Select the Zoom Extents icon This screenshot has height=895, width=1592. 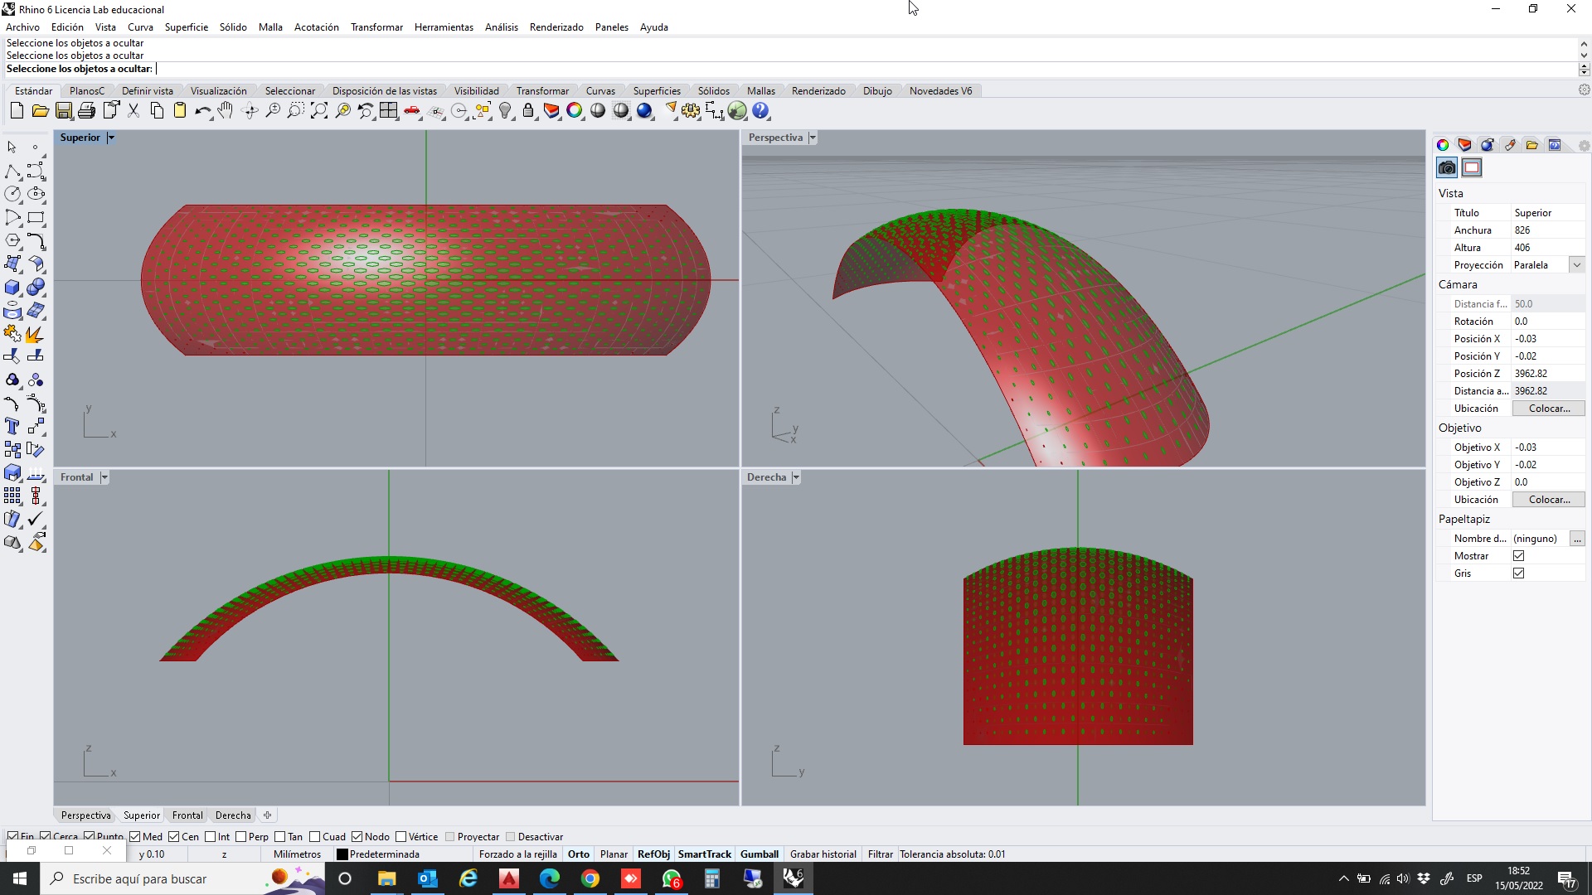point(319,111)
